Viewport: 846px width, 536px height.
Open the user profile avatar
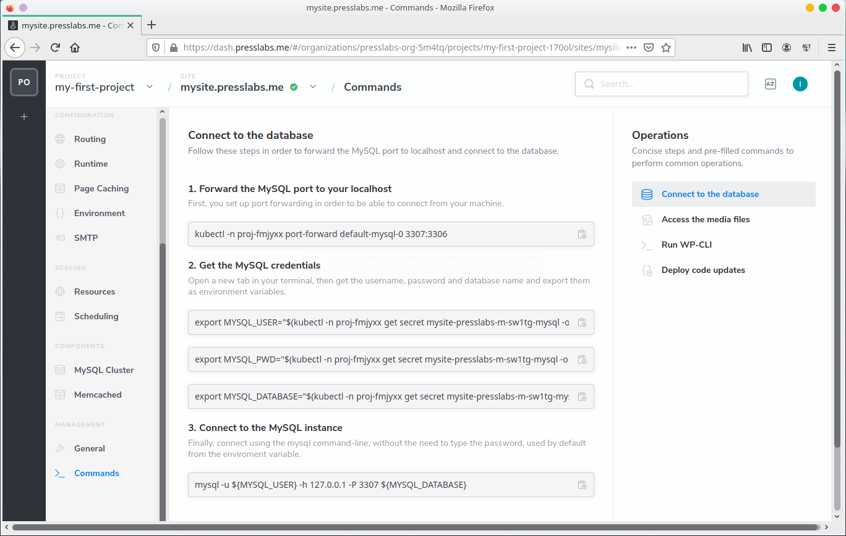click(x=800, y=84)
